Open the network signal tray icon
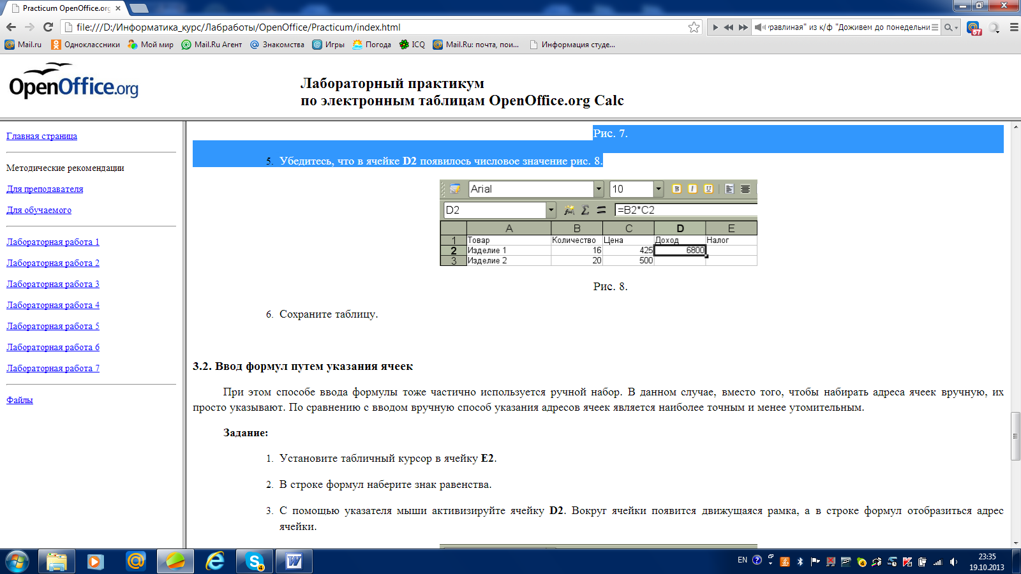 938,562
